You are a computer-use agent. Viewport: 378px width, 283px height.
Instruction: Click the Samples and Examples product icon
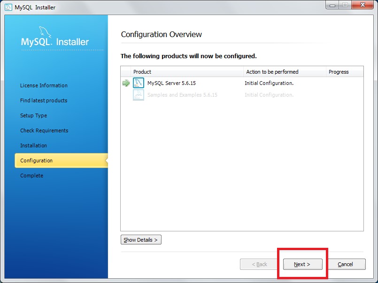pos(139,95)
